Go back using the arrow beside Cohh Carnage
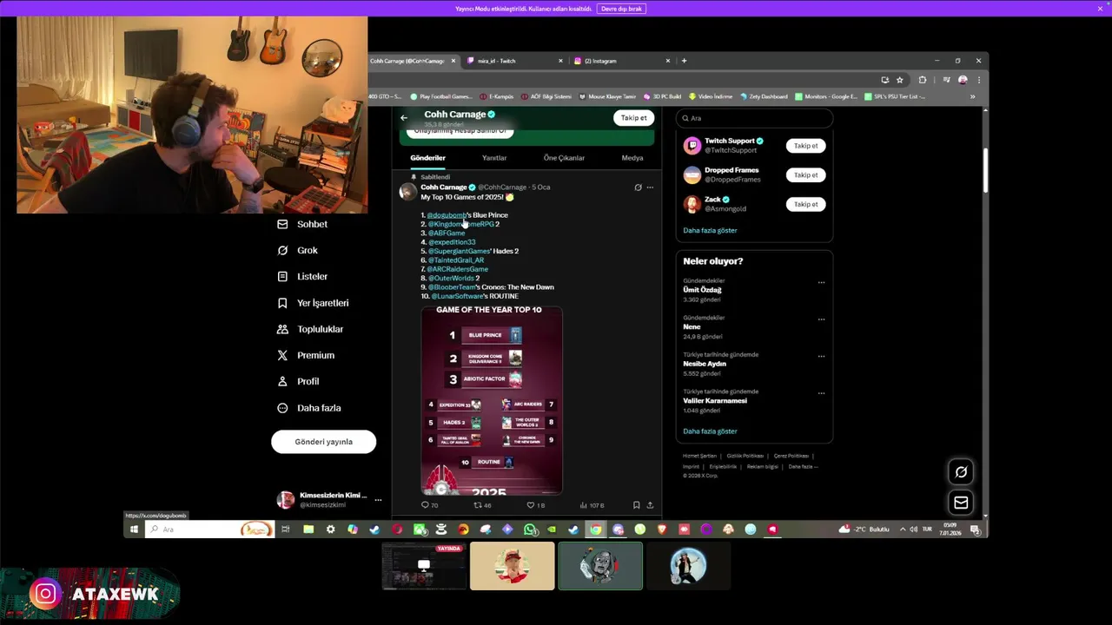 tap(404, 117)
